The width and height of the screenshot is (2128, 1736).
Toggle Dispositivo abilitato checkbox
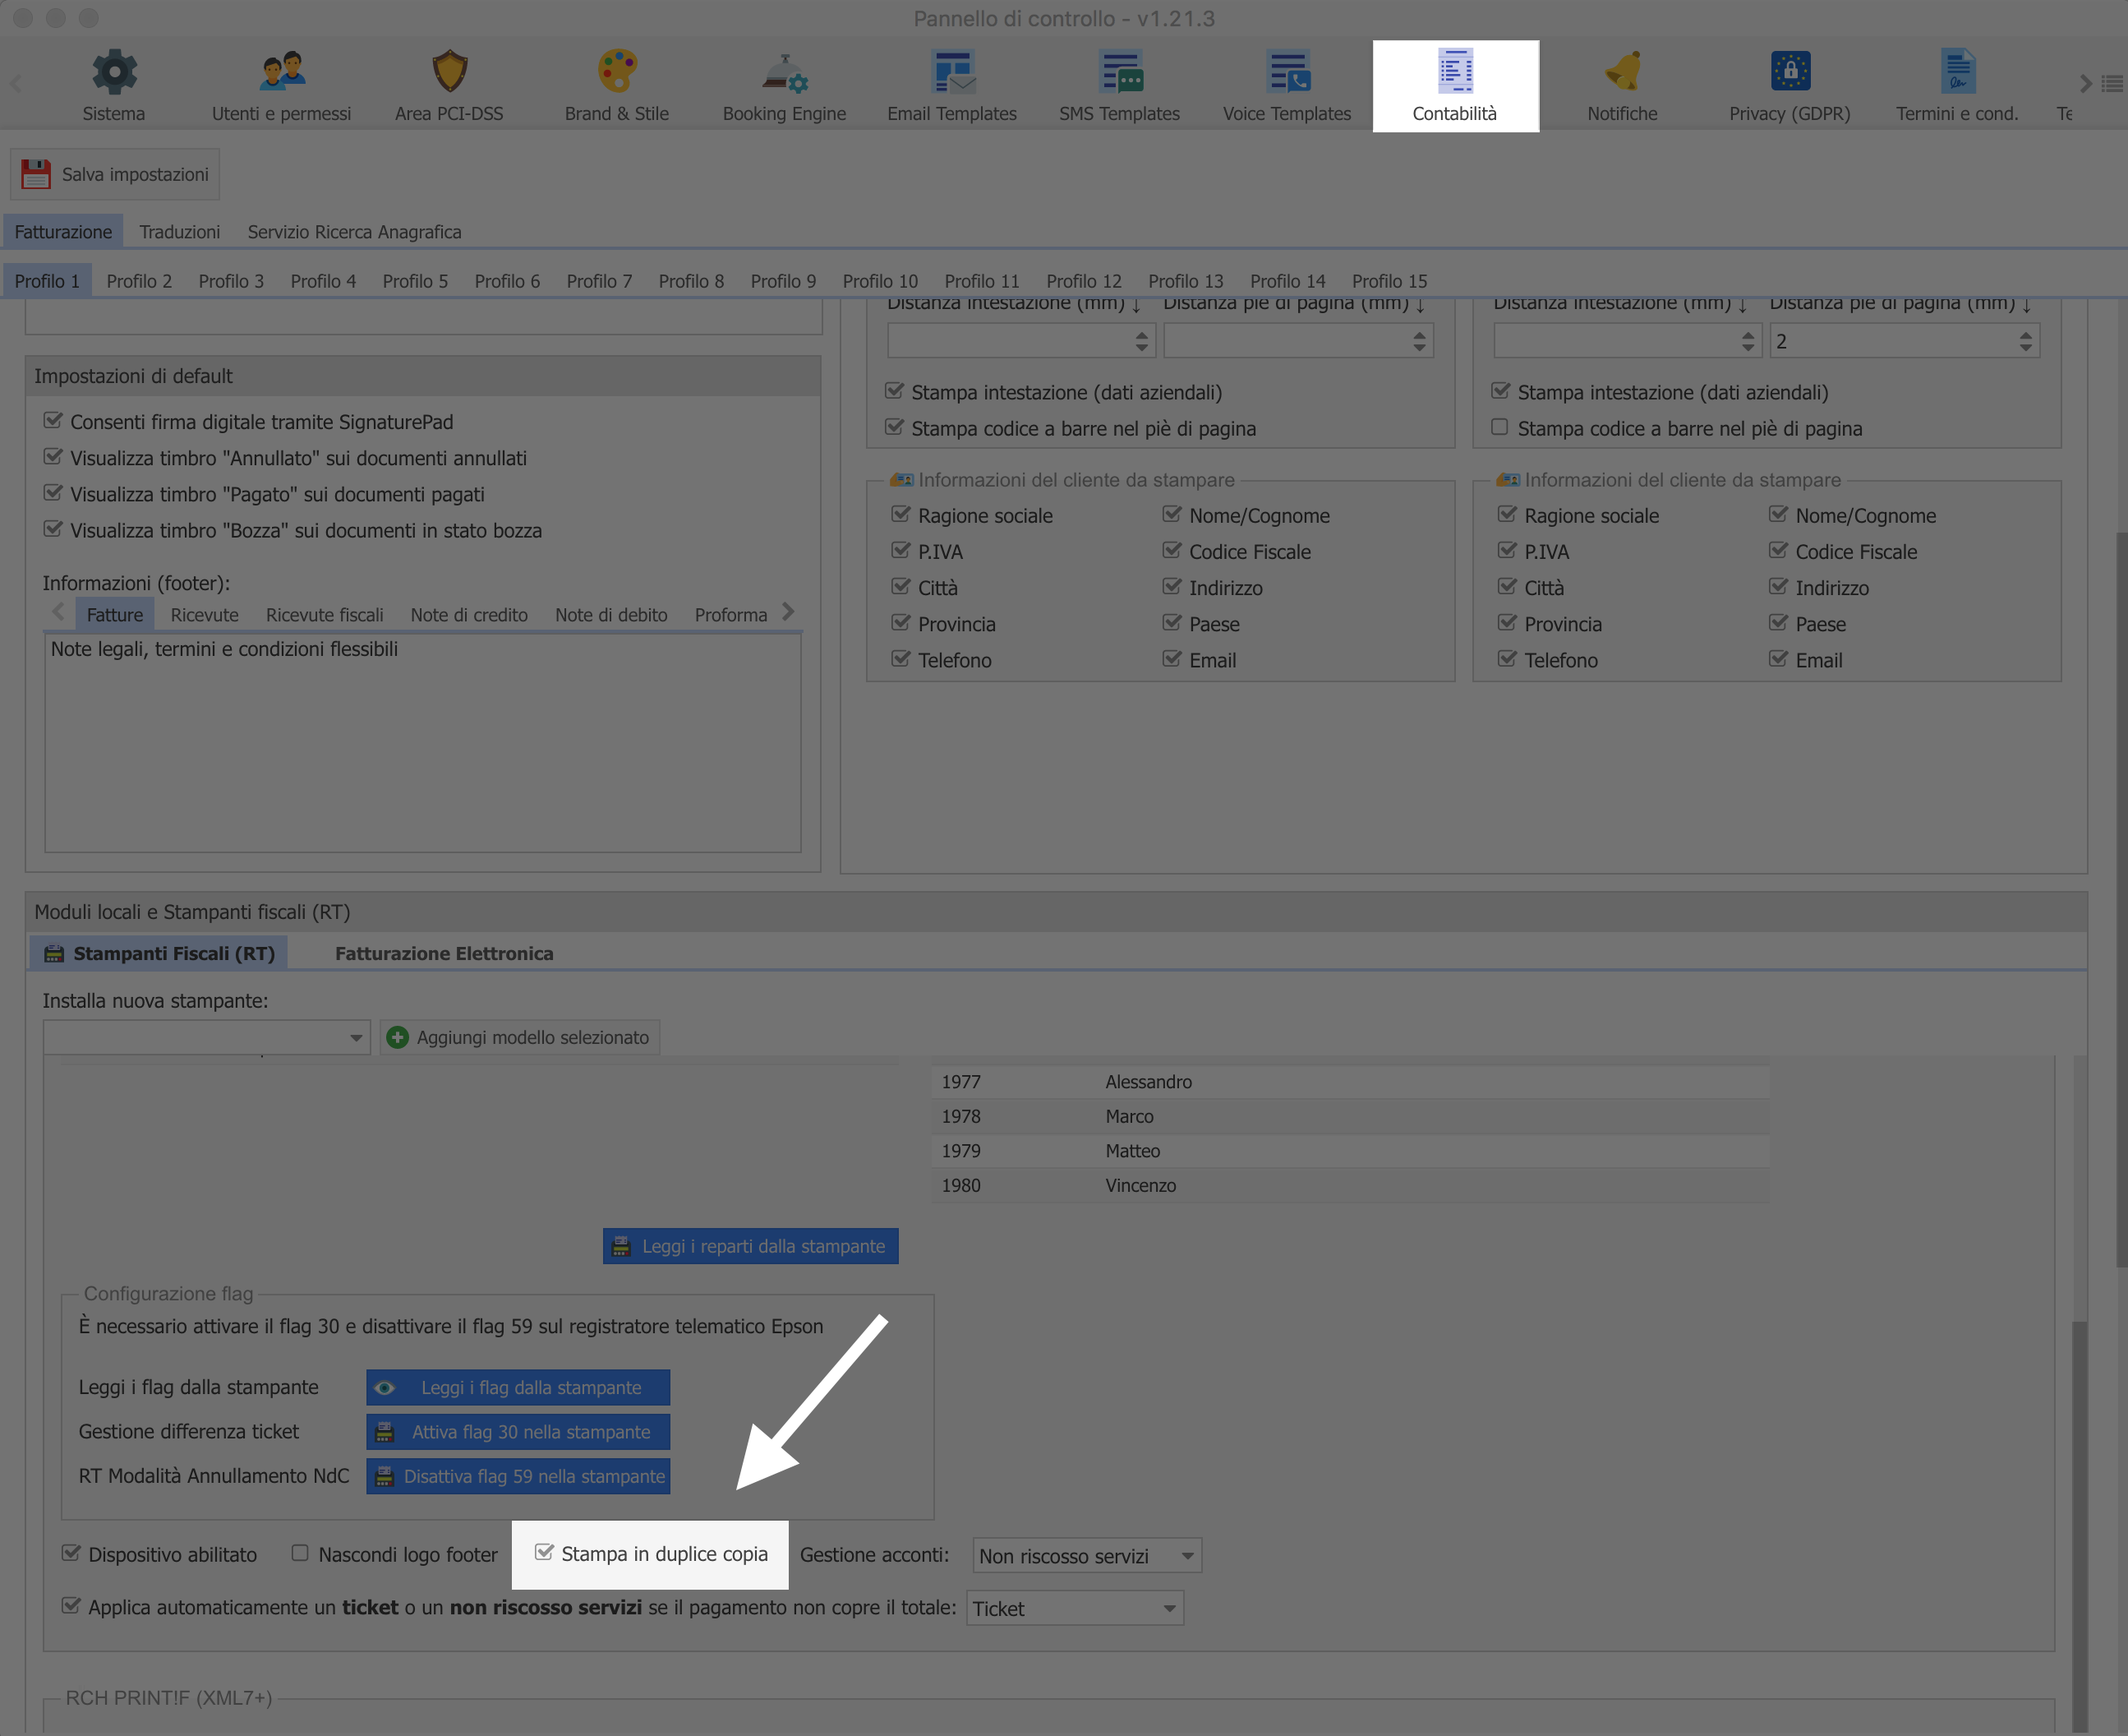pyautogui.click(x=71, y=1553)
